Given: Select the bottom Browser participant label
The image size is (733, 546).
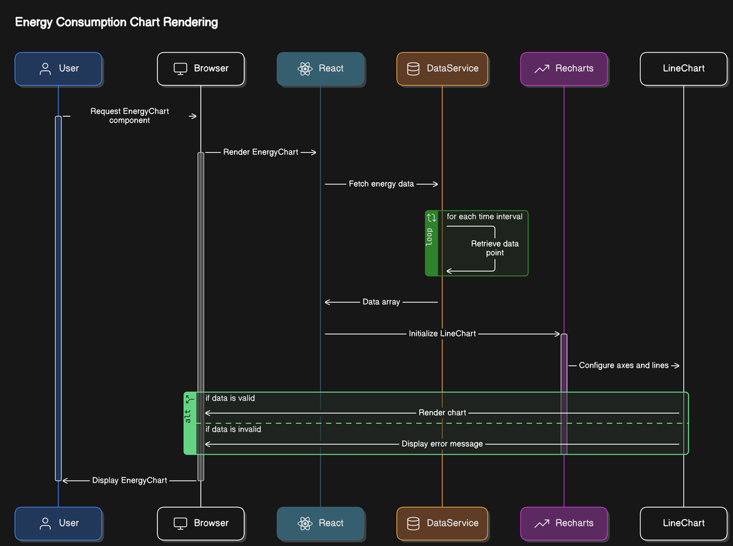Looking at the screenshot, I should point(211,523).
